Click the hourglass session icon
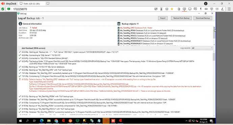Viewport: 233px width, 125px height. point(161,9)
